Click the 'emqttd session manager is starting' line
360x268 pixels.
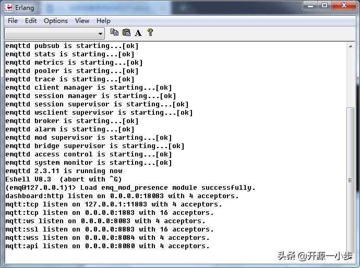(91, 96)
